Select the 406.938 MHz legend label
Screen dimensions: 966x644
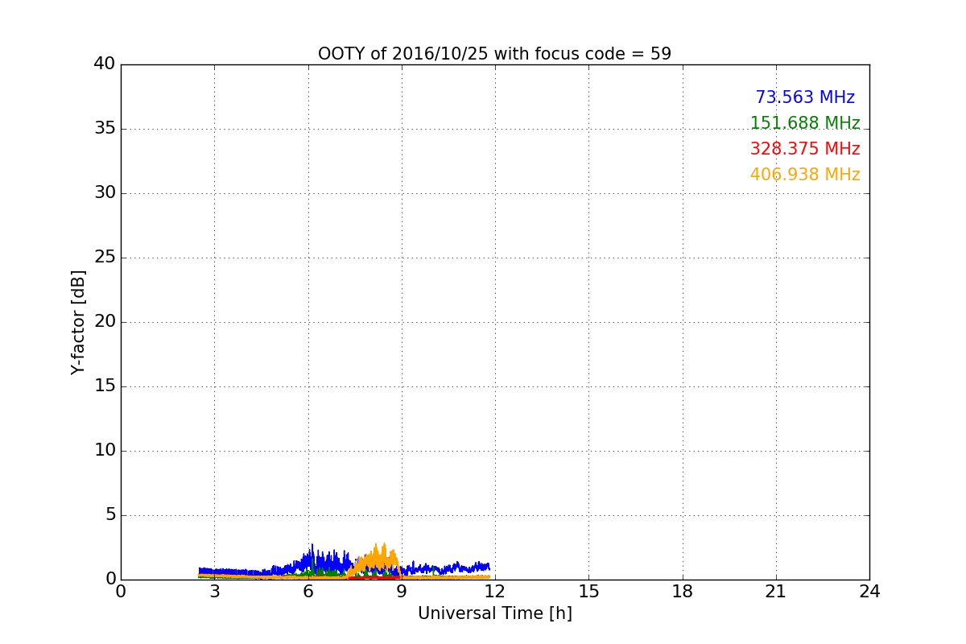tap(805, 175)
